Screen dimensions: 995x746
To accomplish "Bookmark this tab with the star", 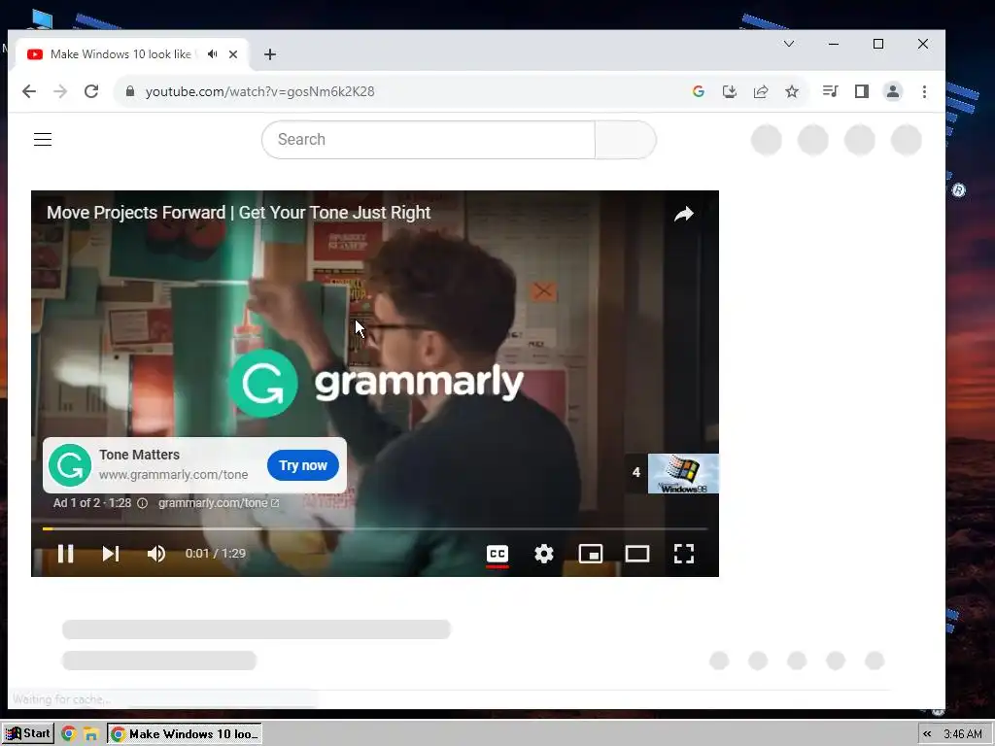I will pyautogui.click(x=791, y=91).
